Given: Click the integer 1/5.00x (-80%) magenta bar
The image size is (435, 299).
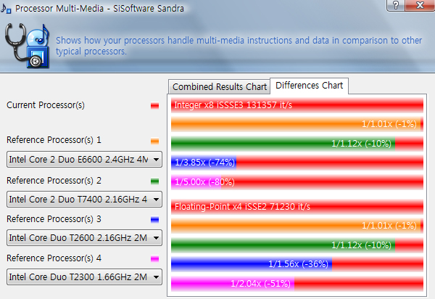Looking at the screenshot, I should 196,182.
